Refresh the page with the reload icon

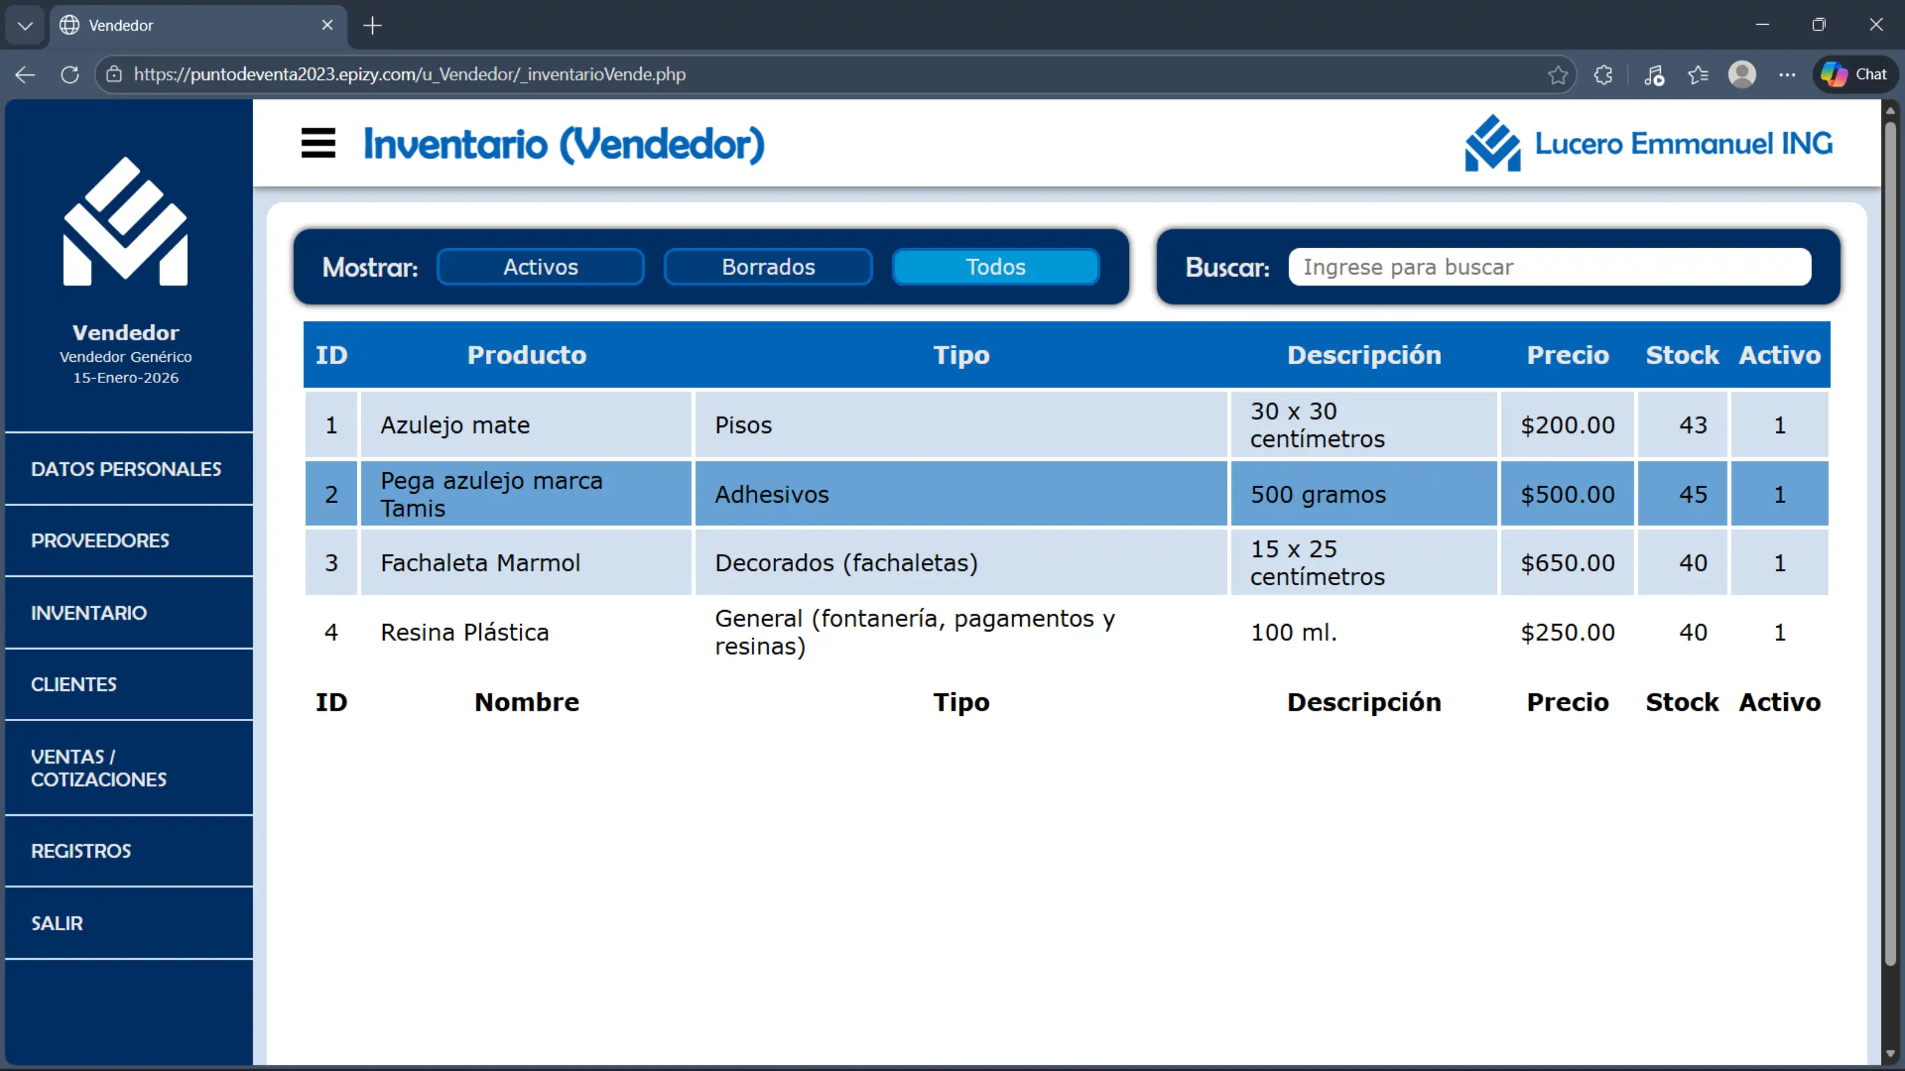pyautogui.click(x=70, y=75)
